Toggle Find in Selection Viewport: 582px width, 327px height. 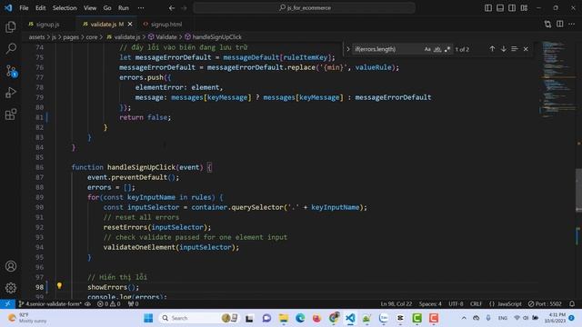pos(515,49)
